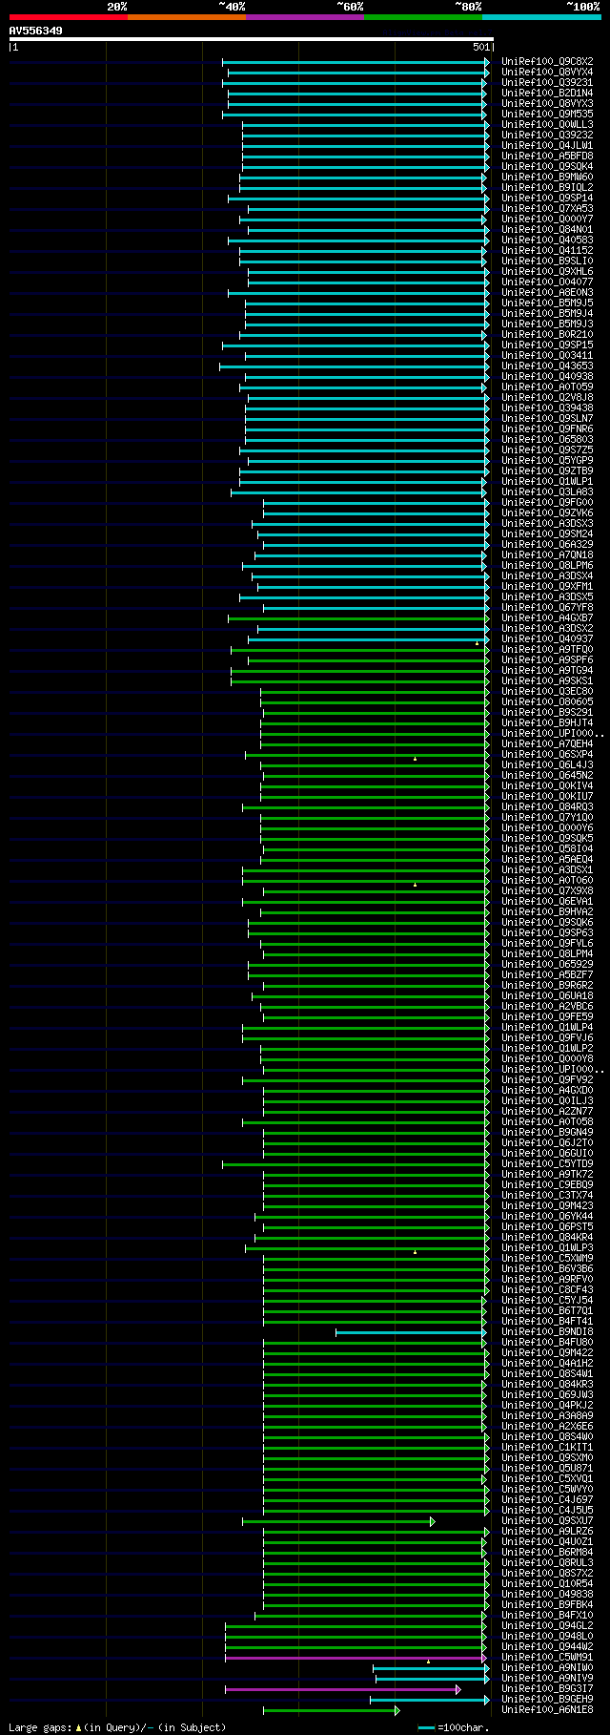This screenshot has width=610, height=1735.
Task: Select label UniRef100_A0T059
Action: pos(547,387)
